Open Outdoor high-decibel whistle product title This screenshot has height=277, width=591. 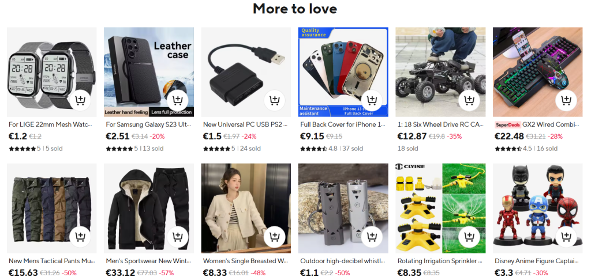pos(343,261)
